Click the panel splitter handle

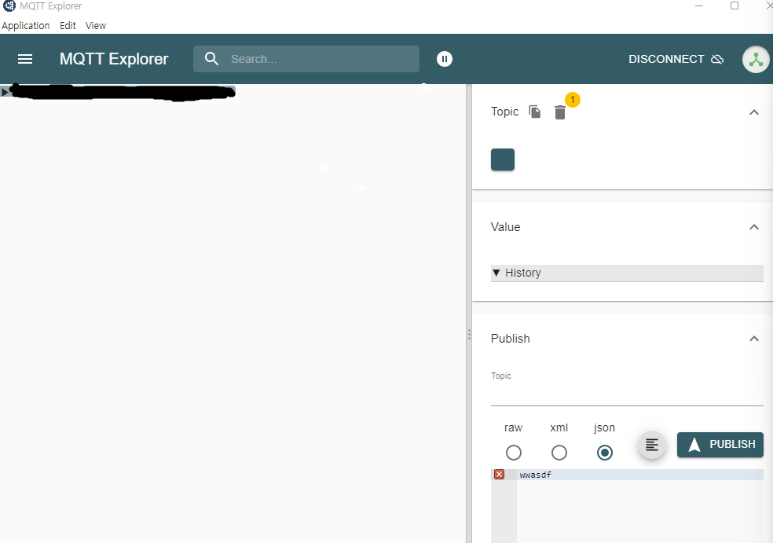(x=469, y=335)
